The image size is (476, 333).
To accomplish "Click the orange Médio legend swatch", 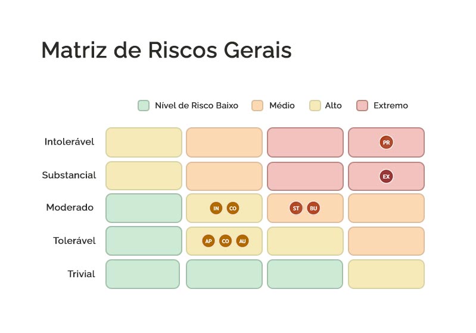I will [x=257, y=106].
